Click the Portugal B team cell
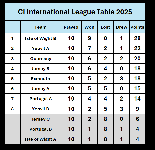The width and height of the screenshot is (155, 150). point(40,129)
